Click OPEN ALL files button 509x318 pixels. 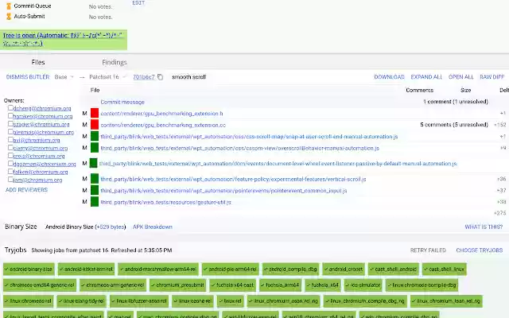click(x=461, y=77)
